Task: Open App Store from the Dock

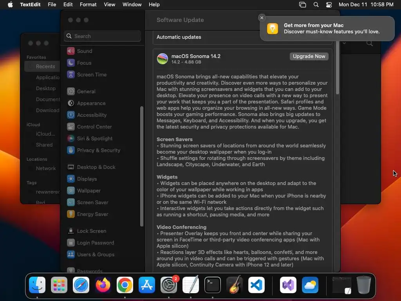Action: [x=147, y=285]
